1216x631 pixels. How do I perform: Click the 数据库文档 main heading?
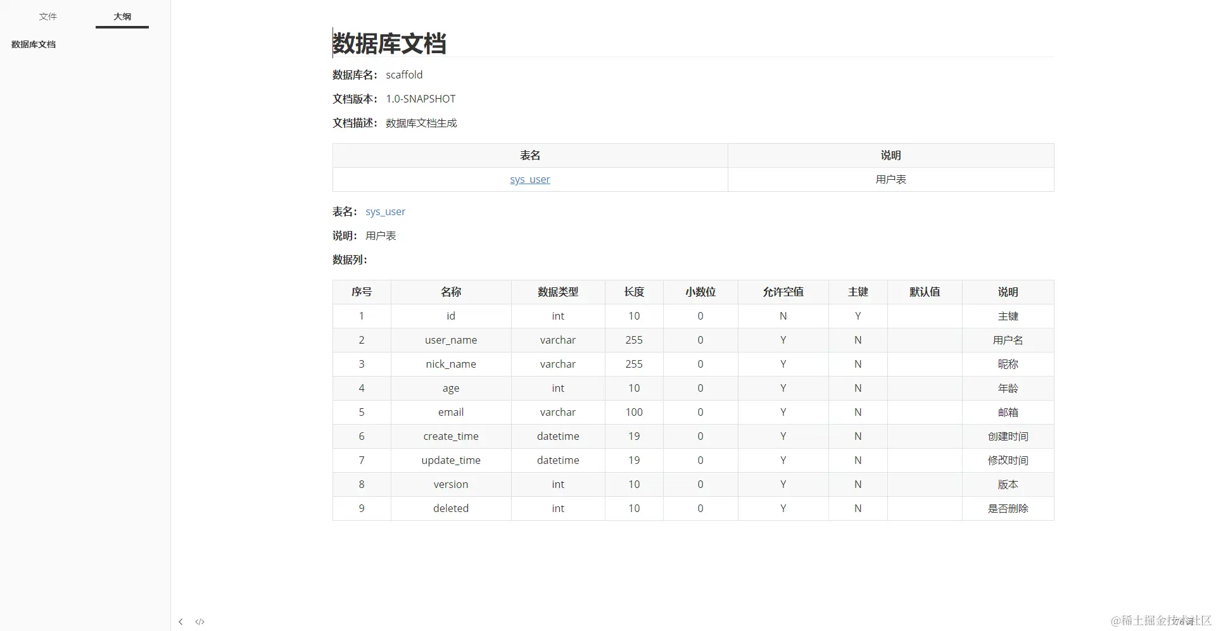click(389, 44)
